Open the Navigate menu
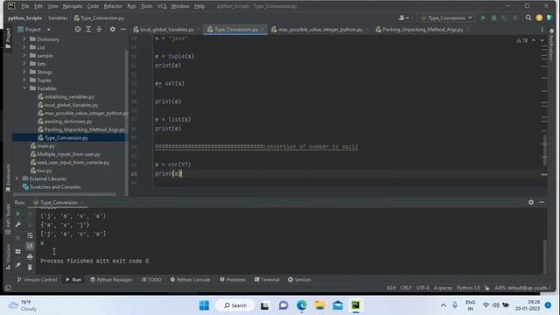 tap(73, 6)
